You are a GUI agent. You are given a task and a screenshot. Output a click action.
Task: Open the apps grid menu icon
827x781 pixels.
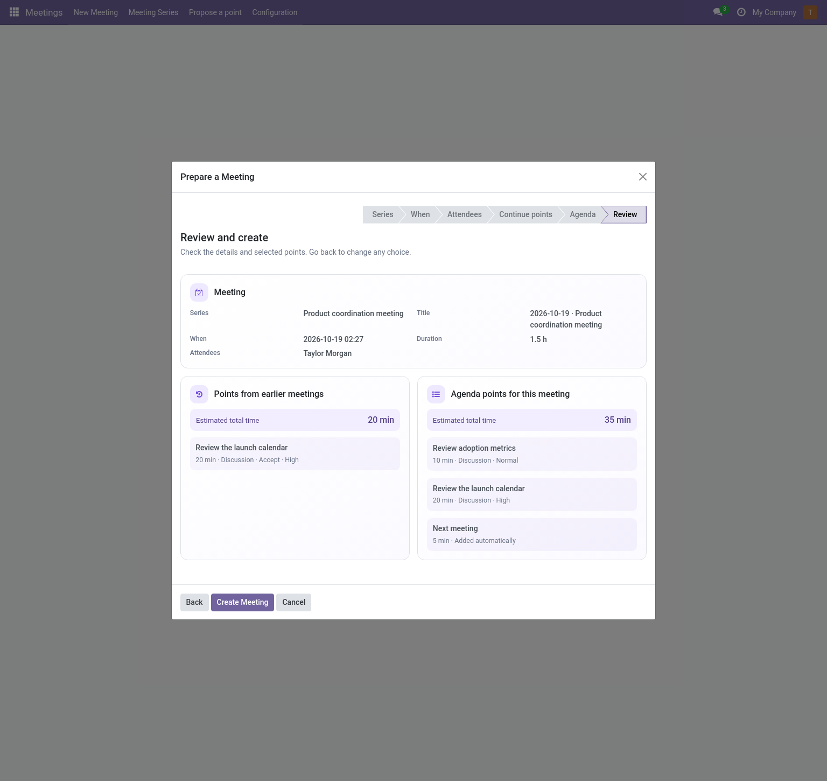tap(15, 12)
